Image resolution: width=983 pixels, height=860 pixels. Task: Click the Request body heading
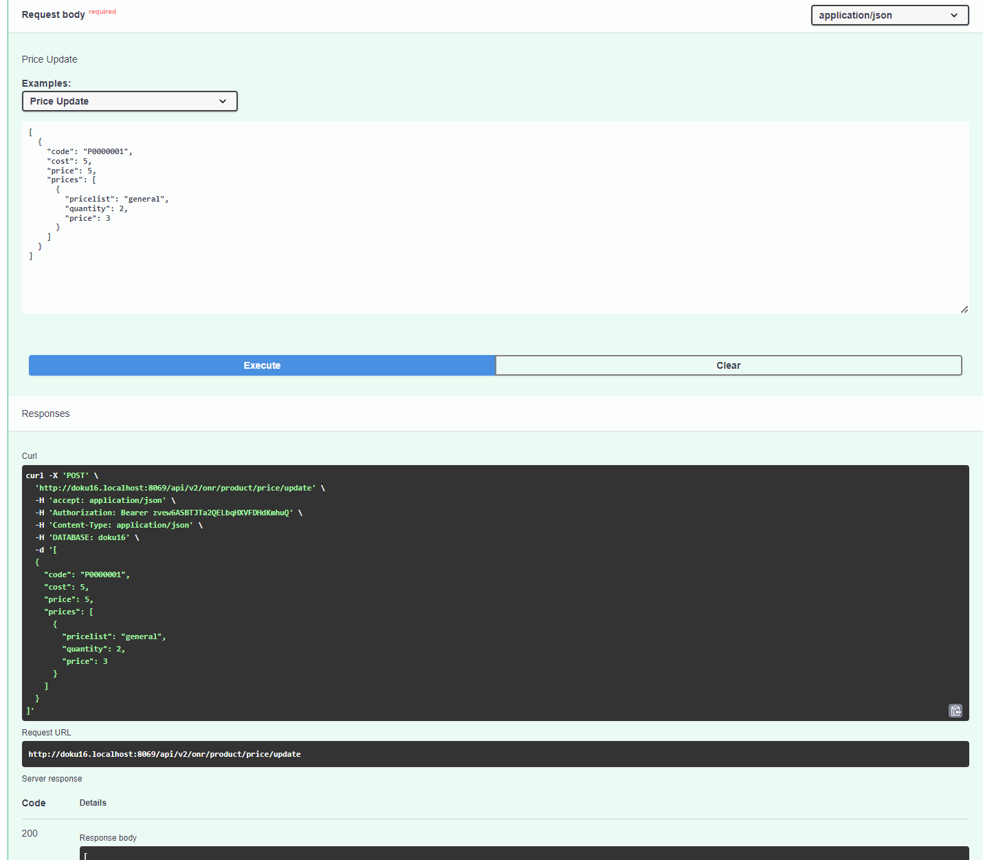(54, 14)
